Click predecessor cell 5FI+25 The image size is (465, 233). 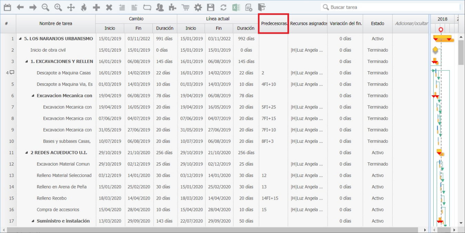pyautogui.click(x=269, y=107)
